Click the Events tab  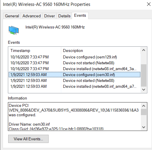80,16
